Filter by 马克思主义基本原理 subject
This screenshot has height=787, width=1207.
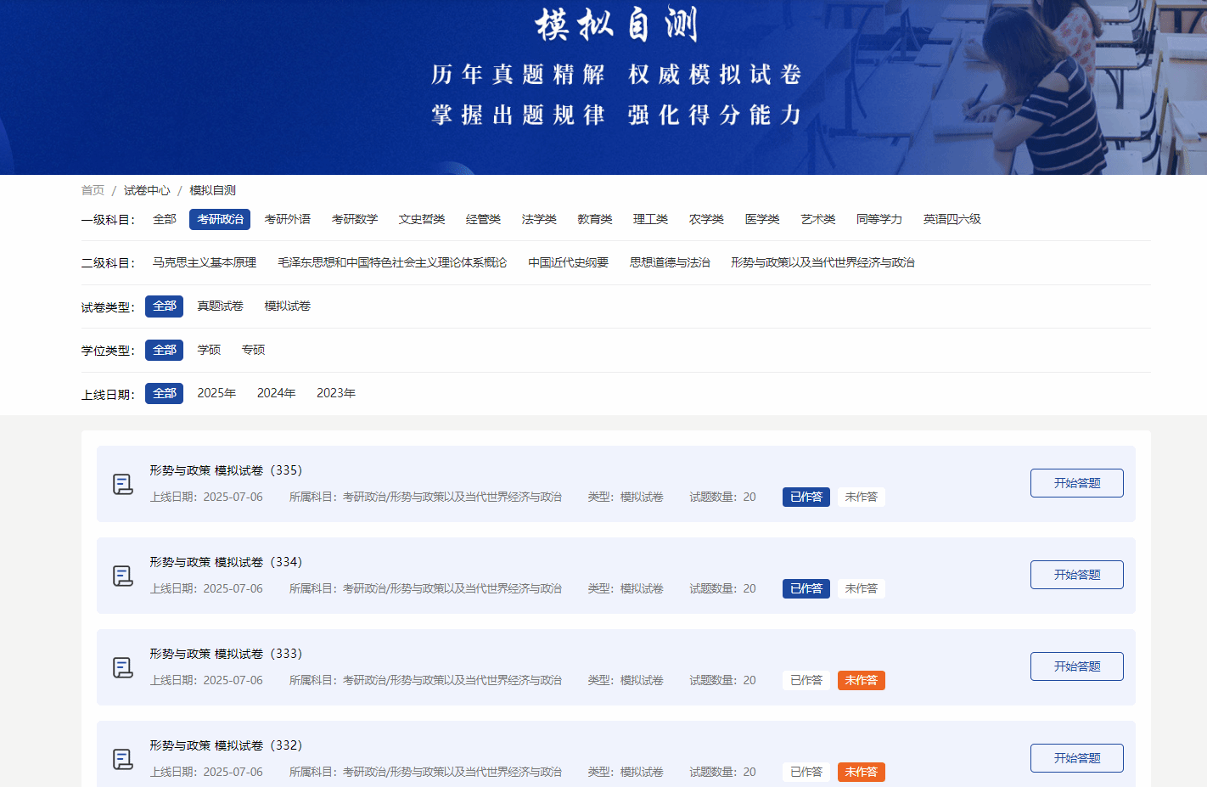click(204, 262)
